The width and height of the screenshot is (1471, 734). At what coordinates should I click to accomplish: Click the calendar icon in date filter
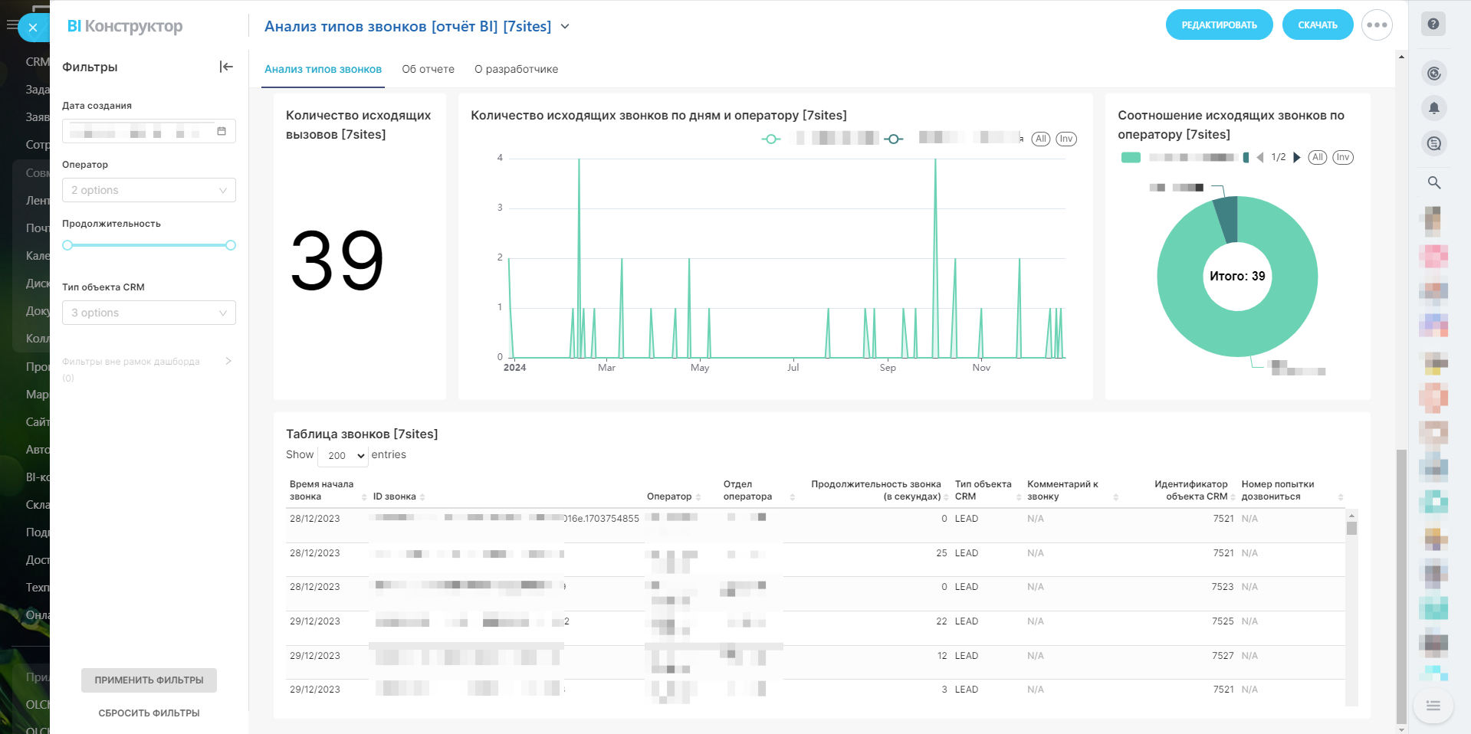(x=222, y=131)
